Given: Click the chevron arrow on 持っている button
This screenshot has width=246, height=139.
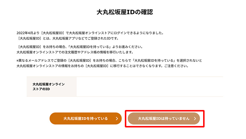Looking at the screenshot, I should pos(117,119).
